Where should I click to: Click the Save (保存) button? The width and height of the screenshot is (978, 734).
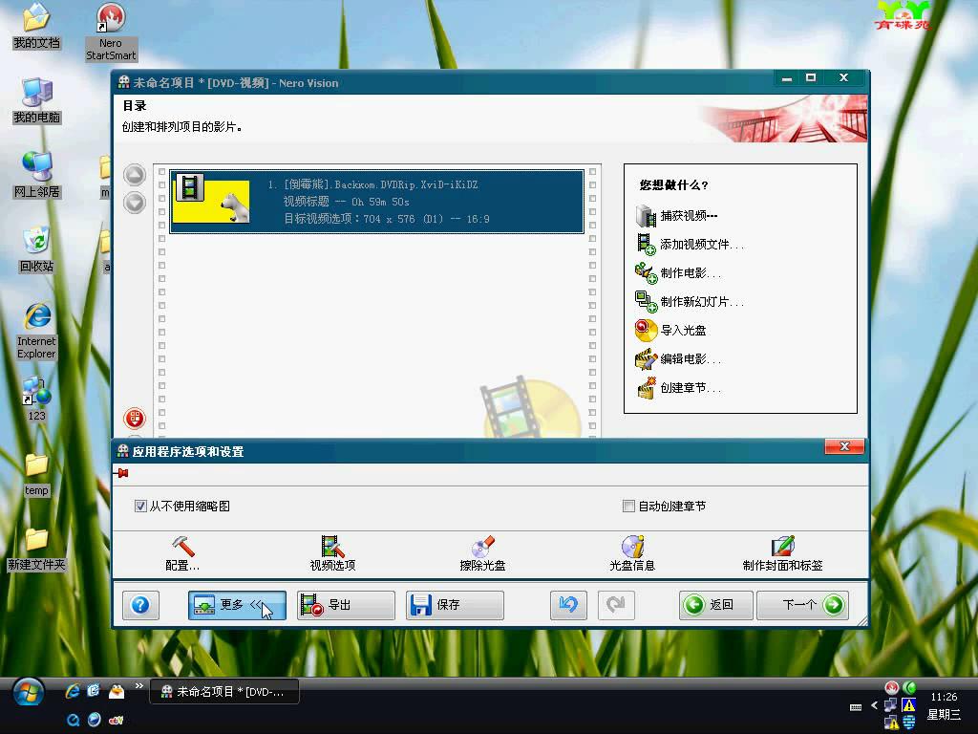coord(455,605)
